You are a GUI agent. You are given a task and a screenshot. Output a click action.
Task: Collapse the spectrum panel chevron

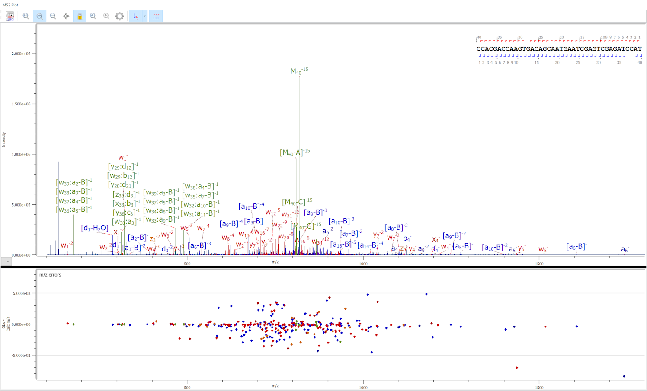pos(7,261)
